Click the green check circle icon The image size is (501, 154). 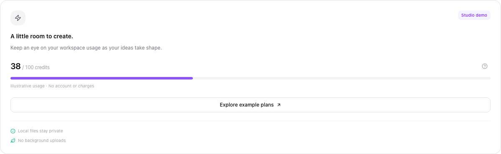[13, 131]
